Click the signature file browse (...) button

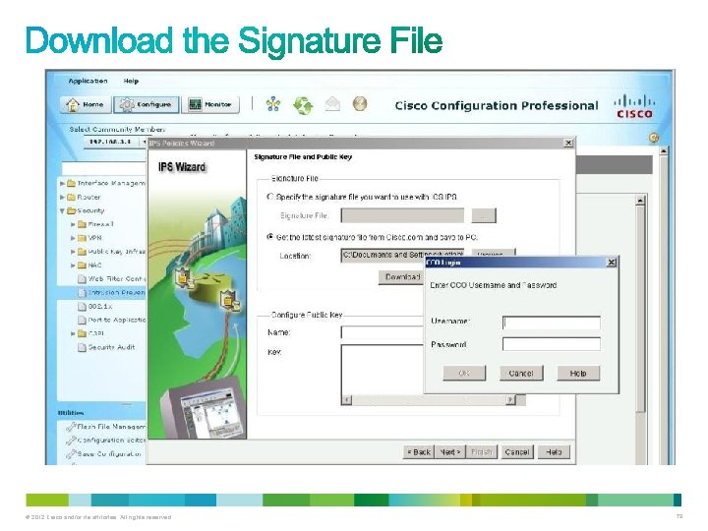point(484,215)
